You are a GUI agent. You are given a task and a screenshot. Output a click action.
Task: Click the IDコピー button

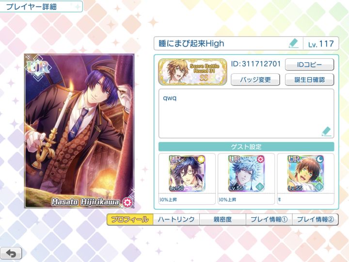coord(309,65)
